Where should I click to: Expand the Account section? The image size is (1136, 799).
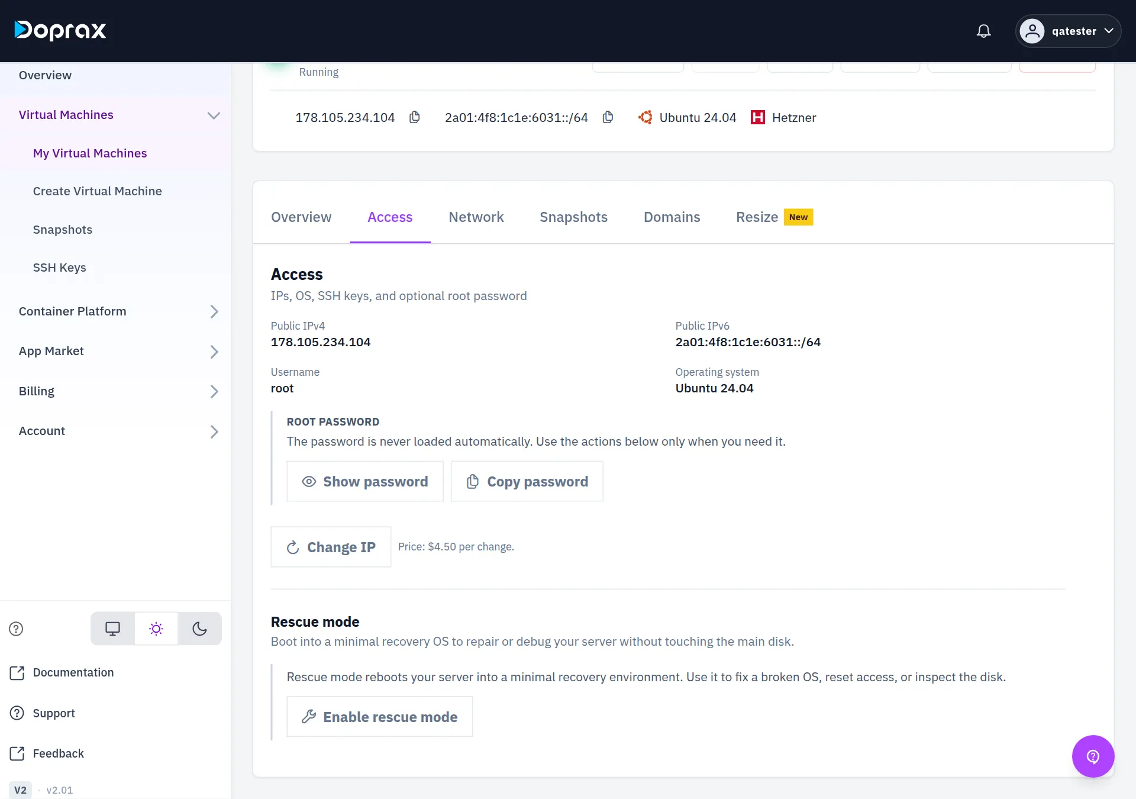click(214, 431)
